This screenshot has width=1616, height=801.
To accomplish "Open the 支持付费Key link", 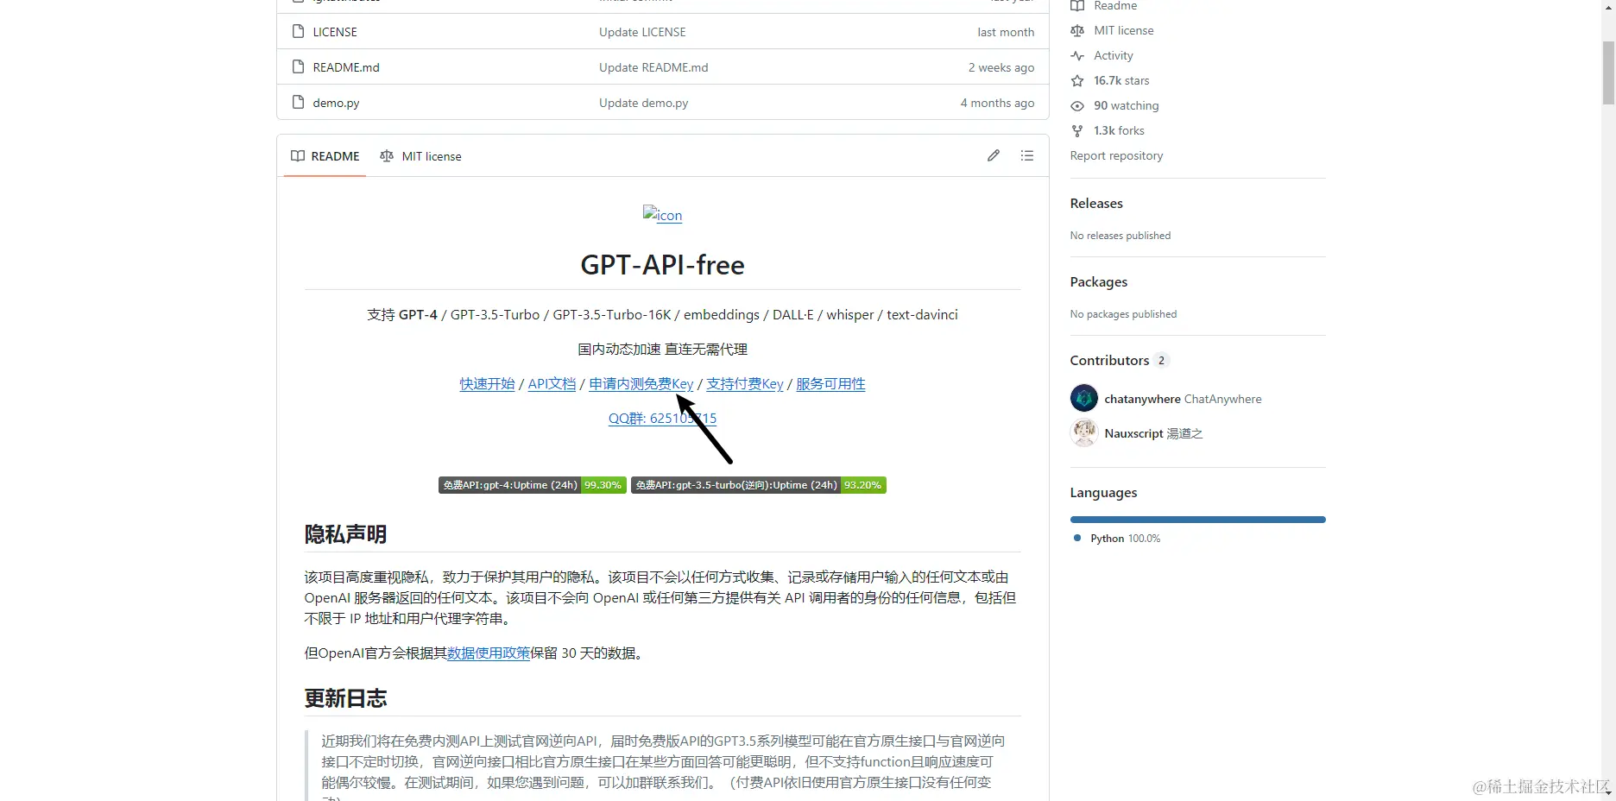I will (745, 384).
